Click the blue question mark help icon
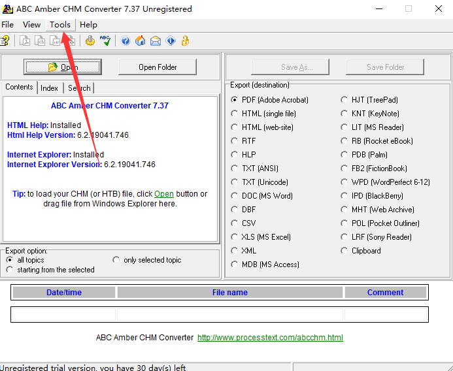This screenshot has width=453, height=371. pos(126,40)
